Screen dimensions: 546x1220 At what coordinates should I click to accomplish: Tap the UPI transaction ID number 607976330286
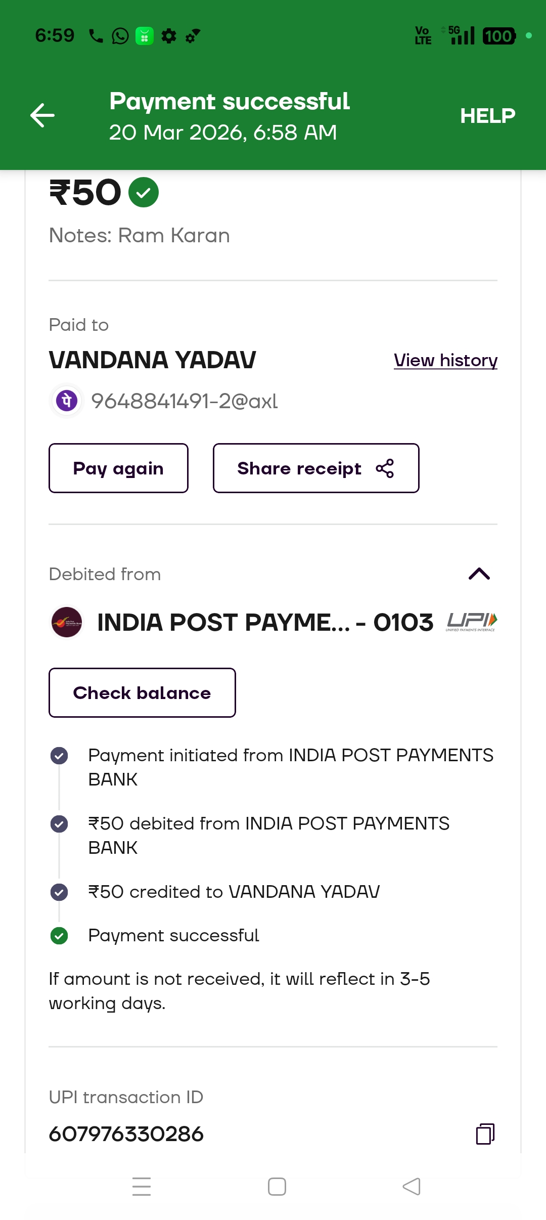[126, 1134]
